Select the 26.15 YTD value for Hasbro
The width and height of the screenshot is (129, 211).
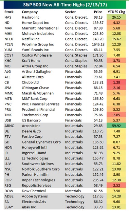coord(116,17)
